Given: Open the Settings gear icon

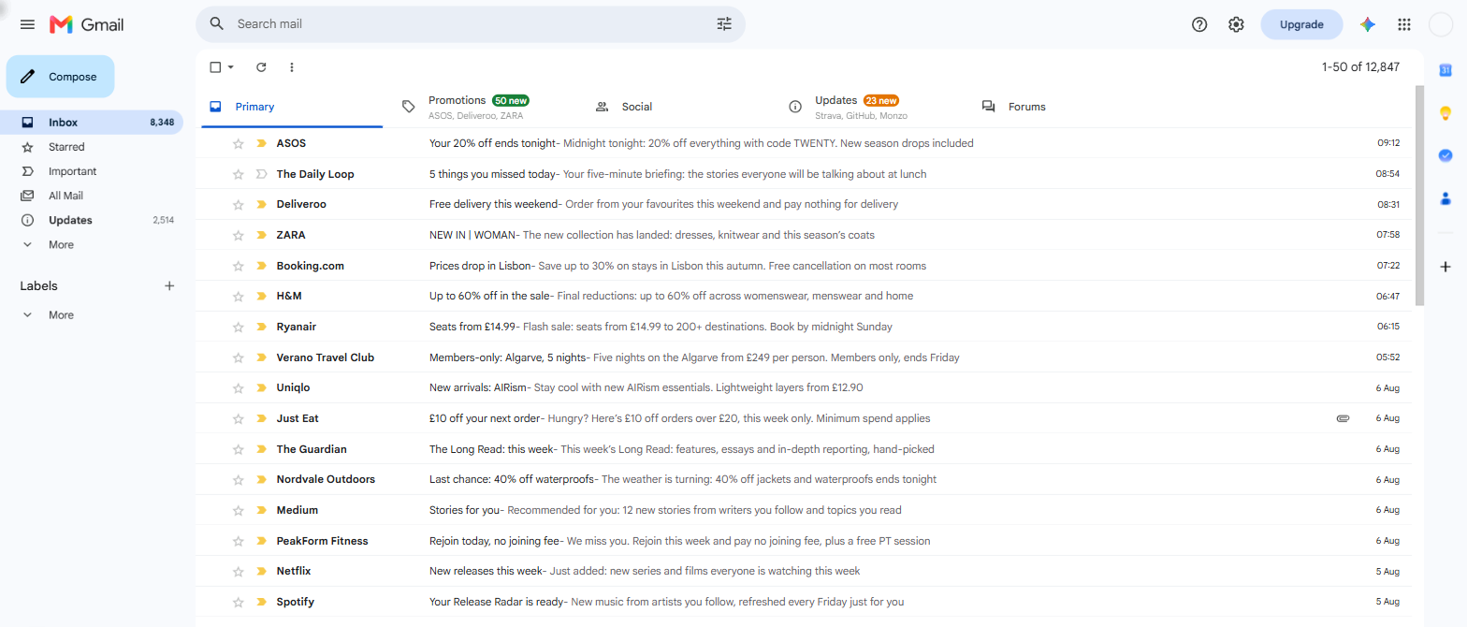Looking at the screenshot, I should (x=1236, y=24).
